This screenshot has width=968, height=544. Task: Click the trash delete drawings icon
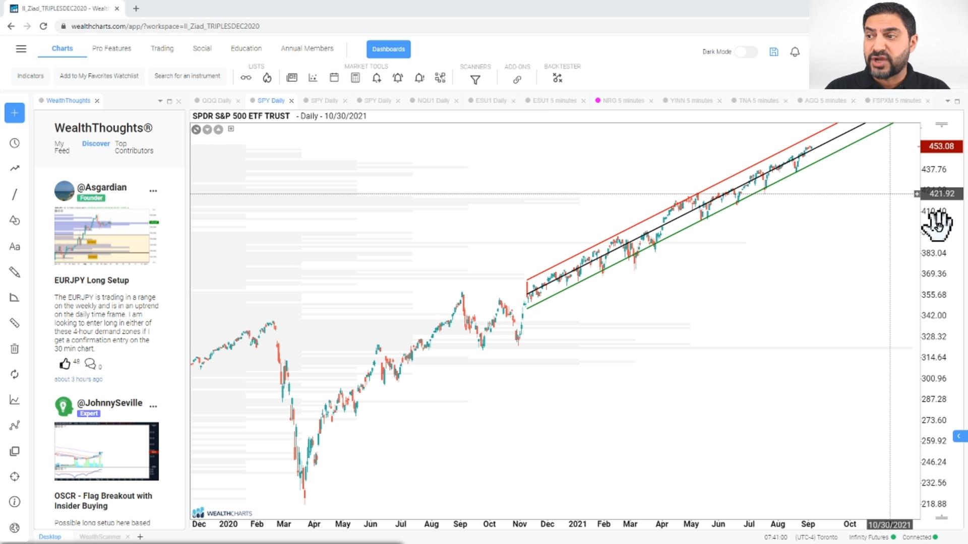coord(15,349)
